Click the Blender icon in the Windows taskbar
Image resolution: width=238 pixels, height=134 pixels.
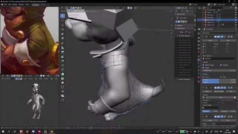tap(52, 131)
